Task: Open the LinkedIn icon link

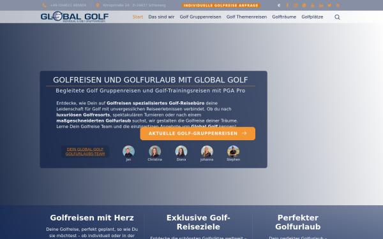Action: click(x=321, y=5)
